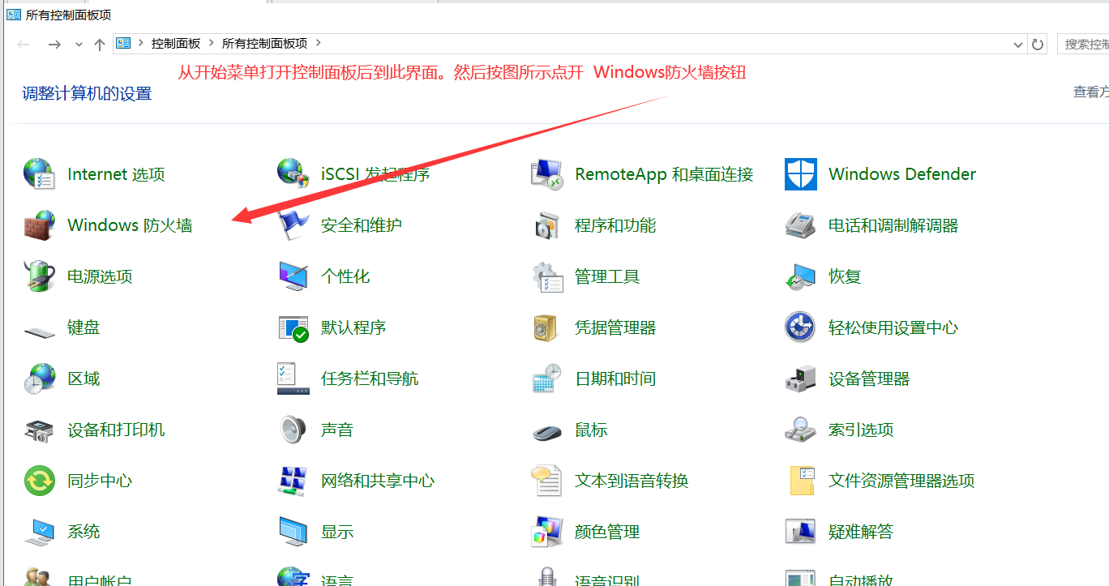The image size is (1109, 586).
Task: Click the 网络和共享中心 network icon
Action: click(x=293, y=481)
